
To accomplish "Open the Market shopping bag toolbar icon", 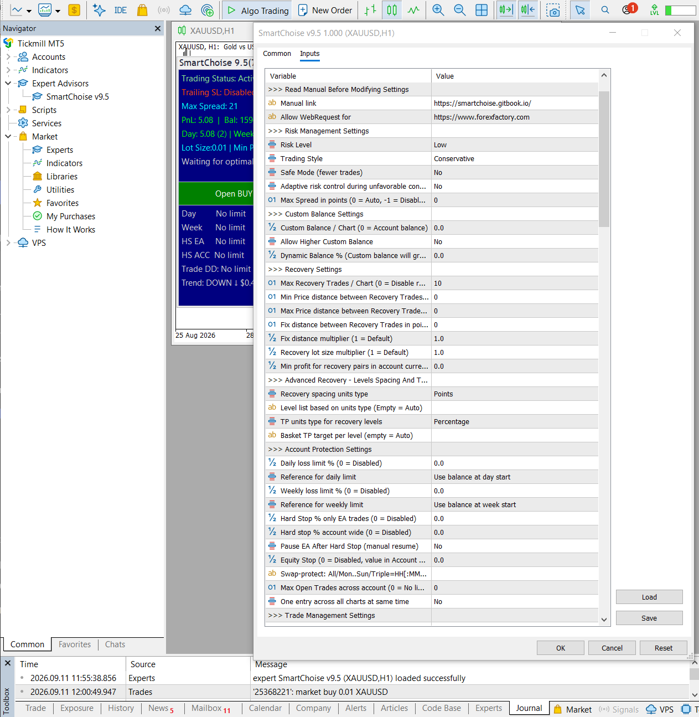I will 142,10.
